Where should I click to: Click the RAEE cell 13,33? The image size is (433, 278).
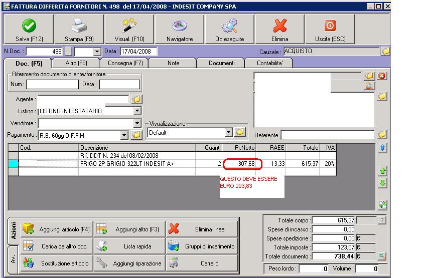[x=270, y=164]
